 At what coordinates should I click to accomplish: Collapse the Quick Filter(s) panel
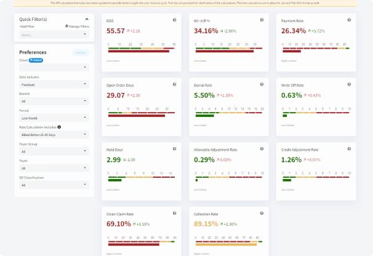pyautogui.click(x=87, y=18)
